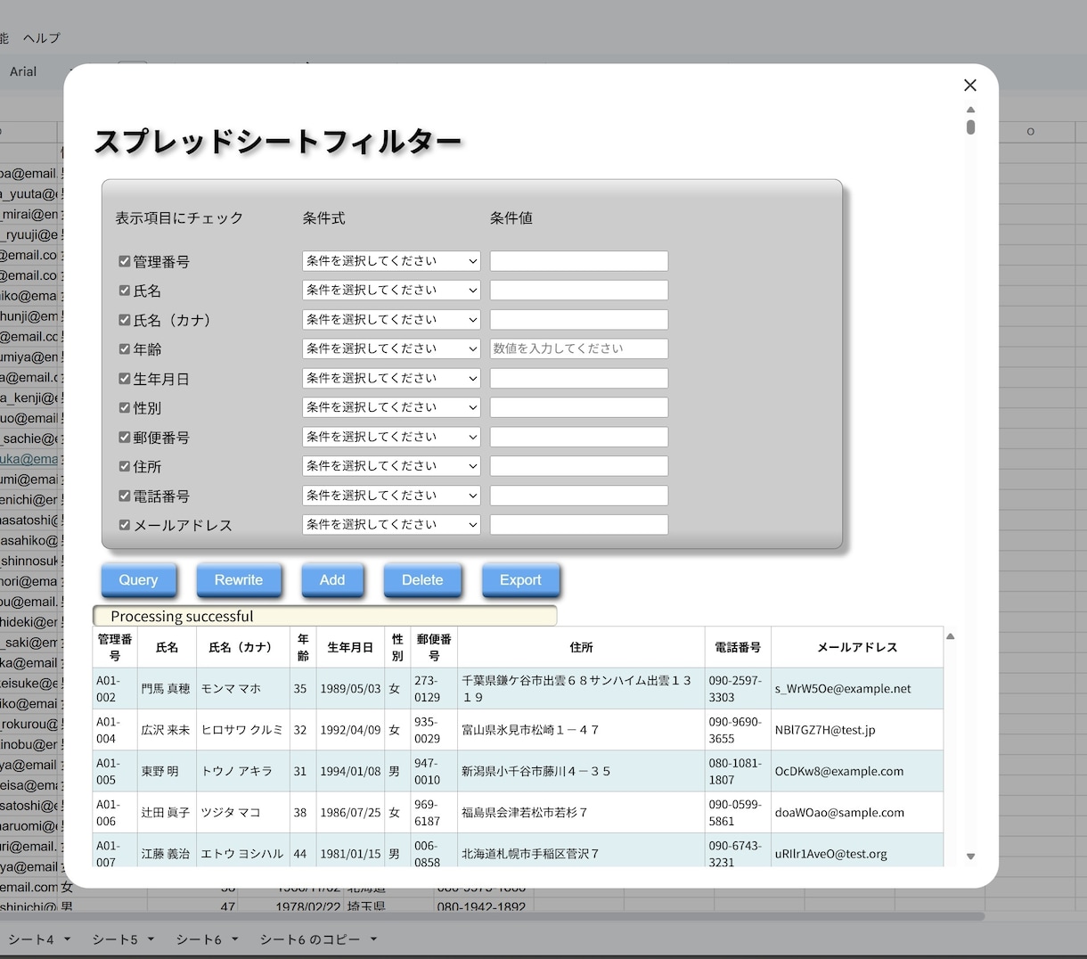Open the シート5 tab dropdown arrow

151,939
